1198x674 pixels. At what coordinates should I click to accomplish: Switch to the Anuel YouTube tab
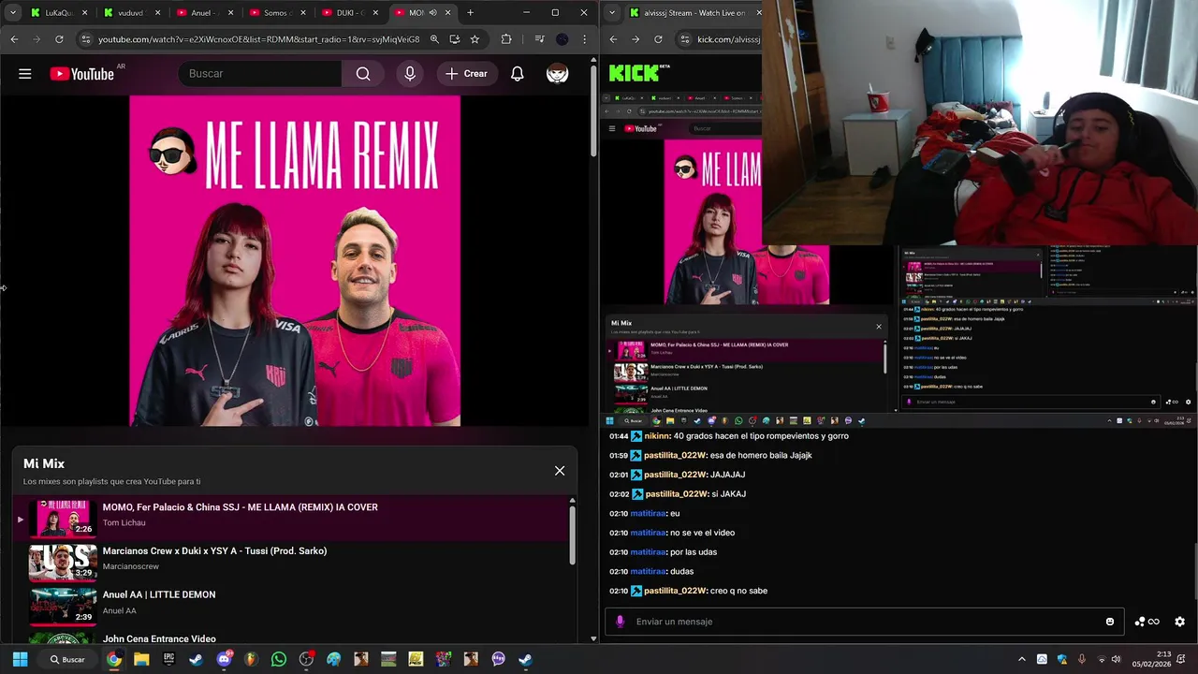click(x=205, y=13)
